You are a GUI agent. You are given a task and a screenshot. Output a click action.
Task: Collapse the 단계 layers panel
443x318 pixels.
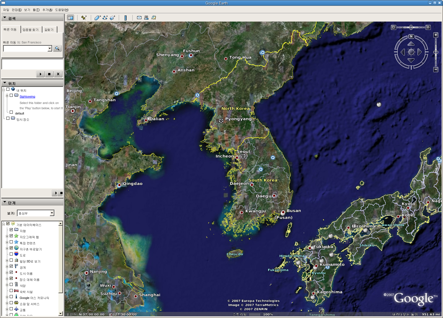tap(5, 202)
